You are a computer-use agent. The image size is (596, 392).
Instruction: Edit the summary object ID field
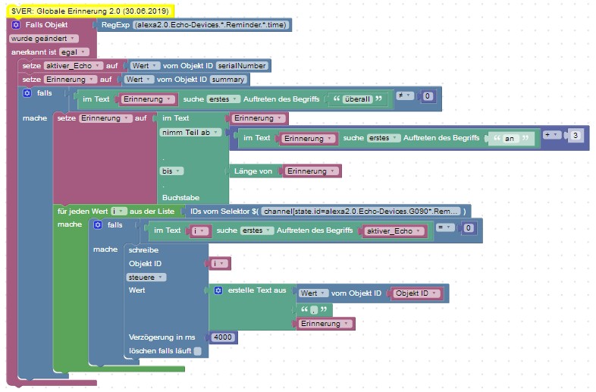[228, 79]
